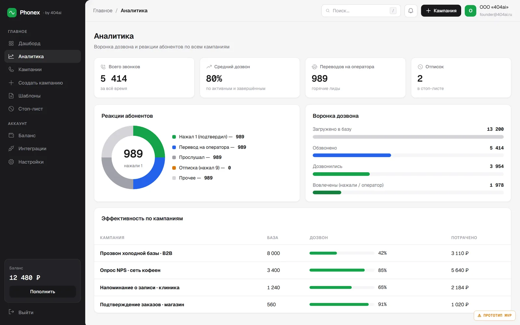Click founder@404ai.ru account email
Screen dimensions: 520x325
click(496, 15)
